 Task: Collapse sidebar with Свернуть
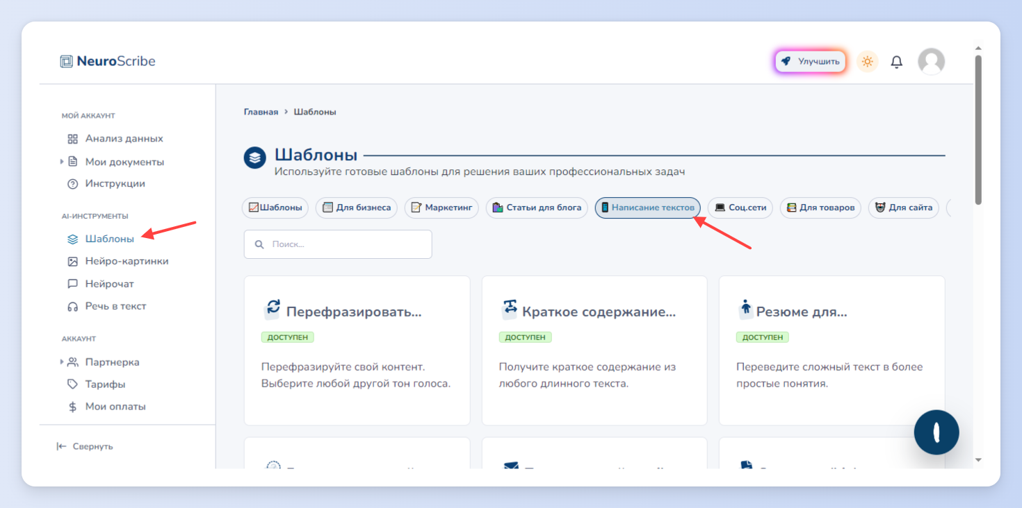click(x=85, y=446)
